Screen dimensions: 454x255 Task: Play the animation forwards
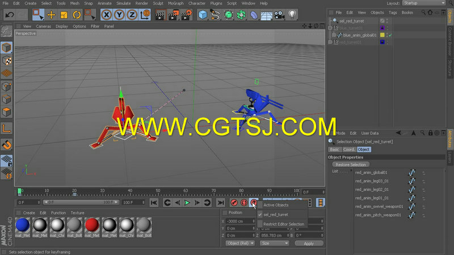coord(187,203)
